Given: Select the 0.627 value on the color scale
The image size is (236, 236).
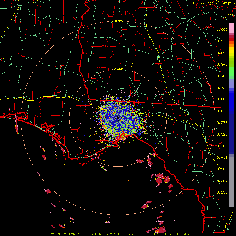Looking at the screenshot, I should tap(222, 111).
